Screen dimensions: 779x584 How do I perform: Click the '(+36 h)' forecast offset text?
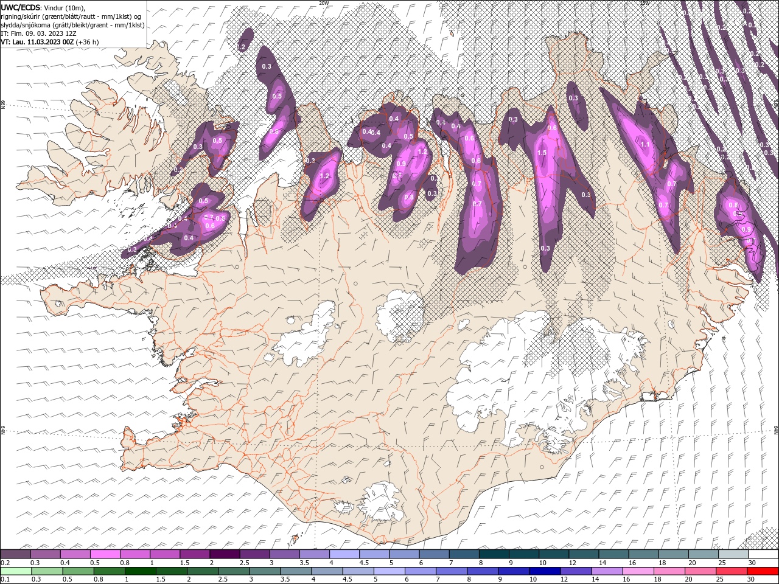[88, 42]
